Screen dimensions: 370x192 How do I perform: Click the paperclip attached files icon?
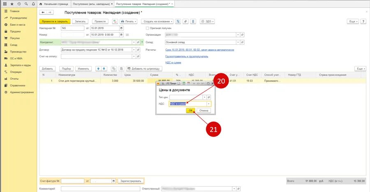(x=185, y=21)
